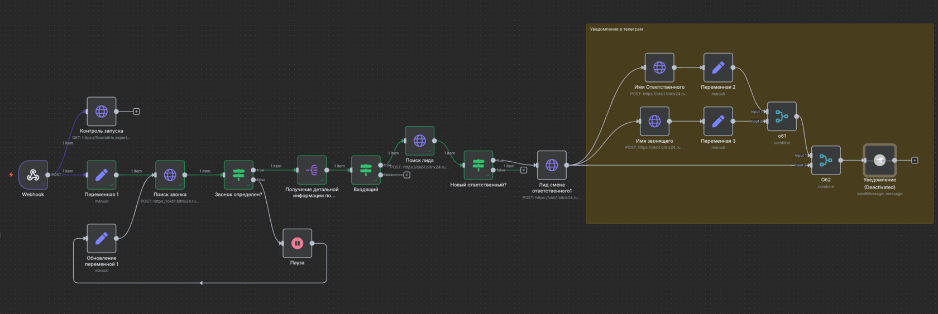
Task: Select the Переменная 2 edit node
Action: [x=718, y=67]
